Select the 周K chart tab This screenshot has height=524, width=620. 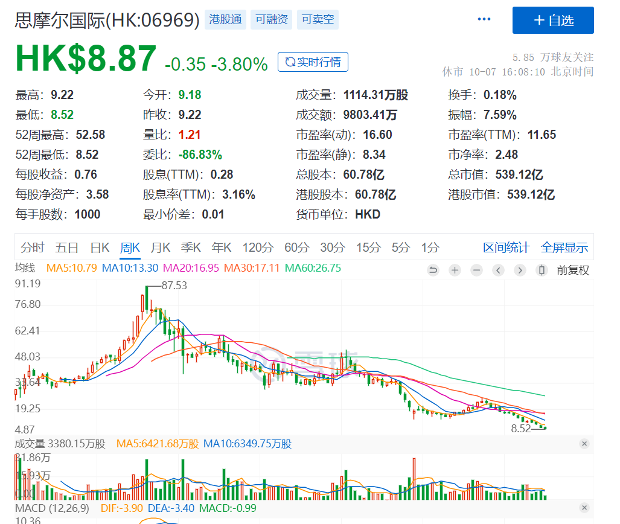click(130, 248)
